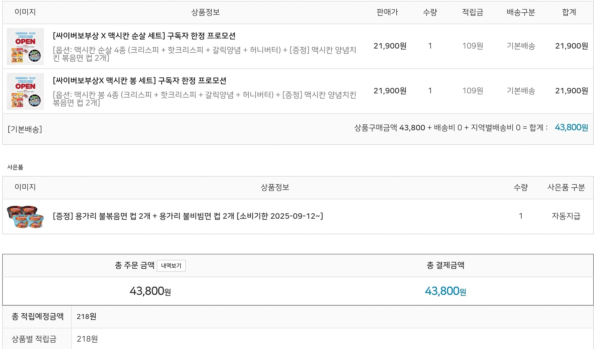The image size is (594, 349).
Task: Click the 상품별 적립금 row label
Action: (x=34, y=339)
